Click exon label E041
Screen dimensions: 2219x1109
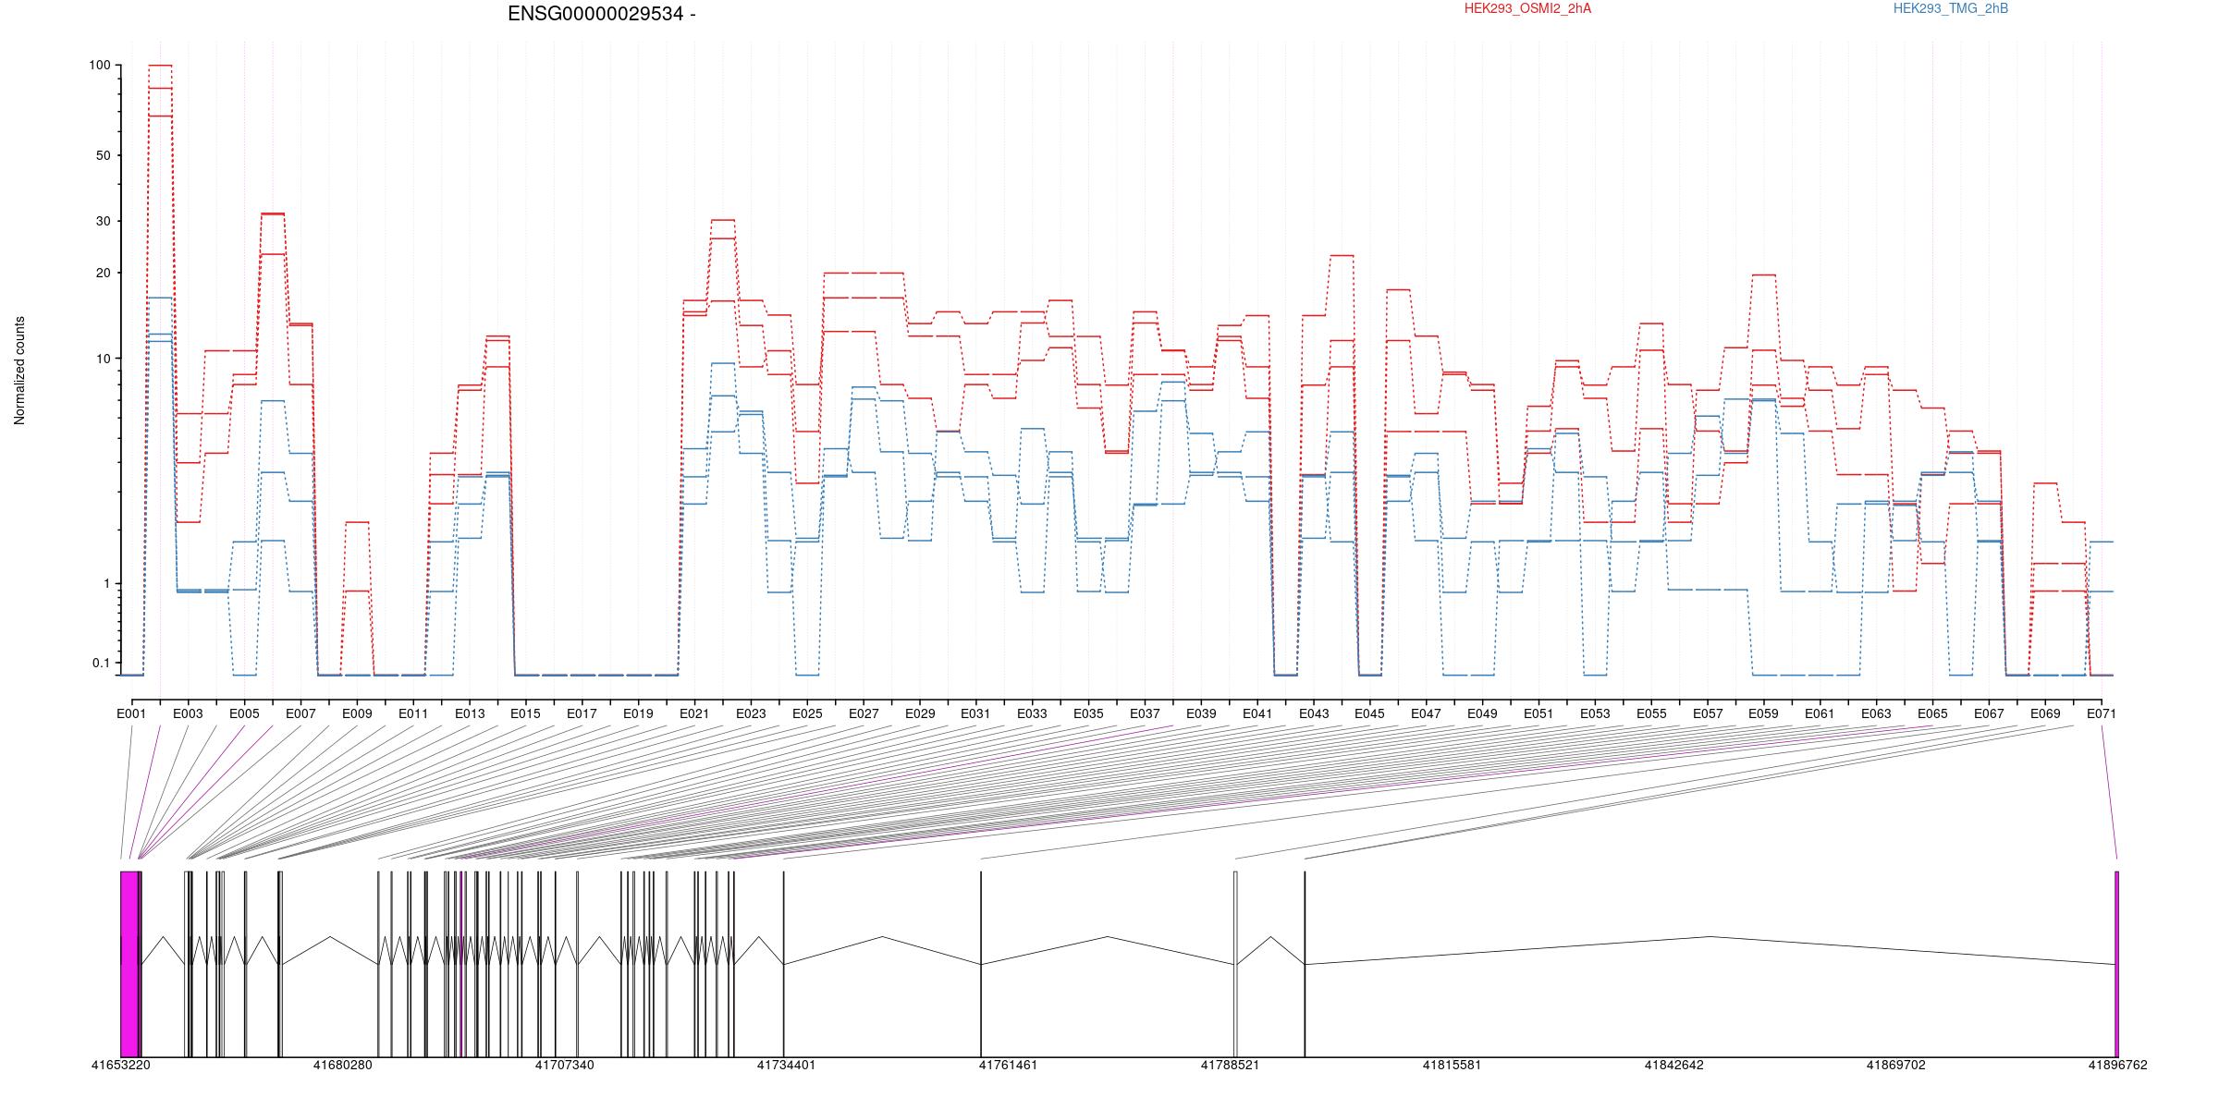1257,713
